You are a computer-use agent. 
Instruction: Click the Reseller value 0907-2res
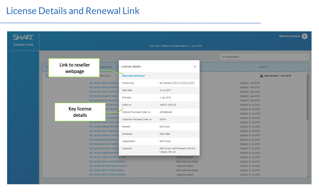[x=164, y=127]
